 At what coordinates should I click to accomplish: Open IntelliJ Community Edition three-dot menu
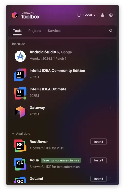[x=111, y=71]
